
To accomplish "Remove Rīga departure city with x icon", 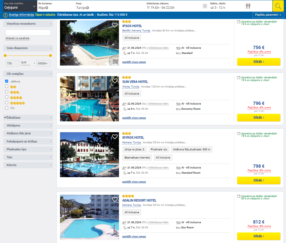I will [47, 8].
